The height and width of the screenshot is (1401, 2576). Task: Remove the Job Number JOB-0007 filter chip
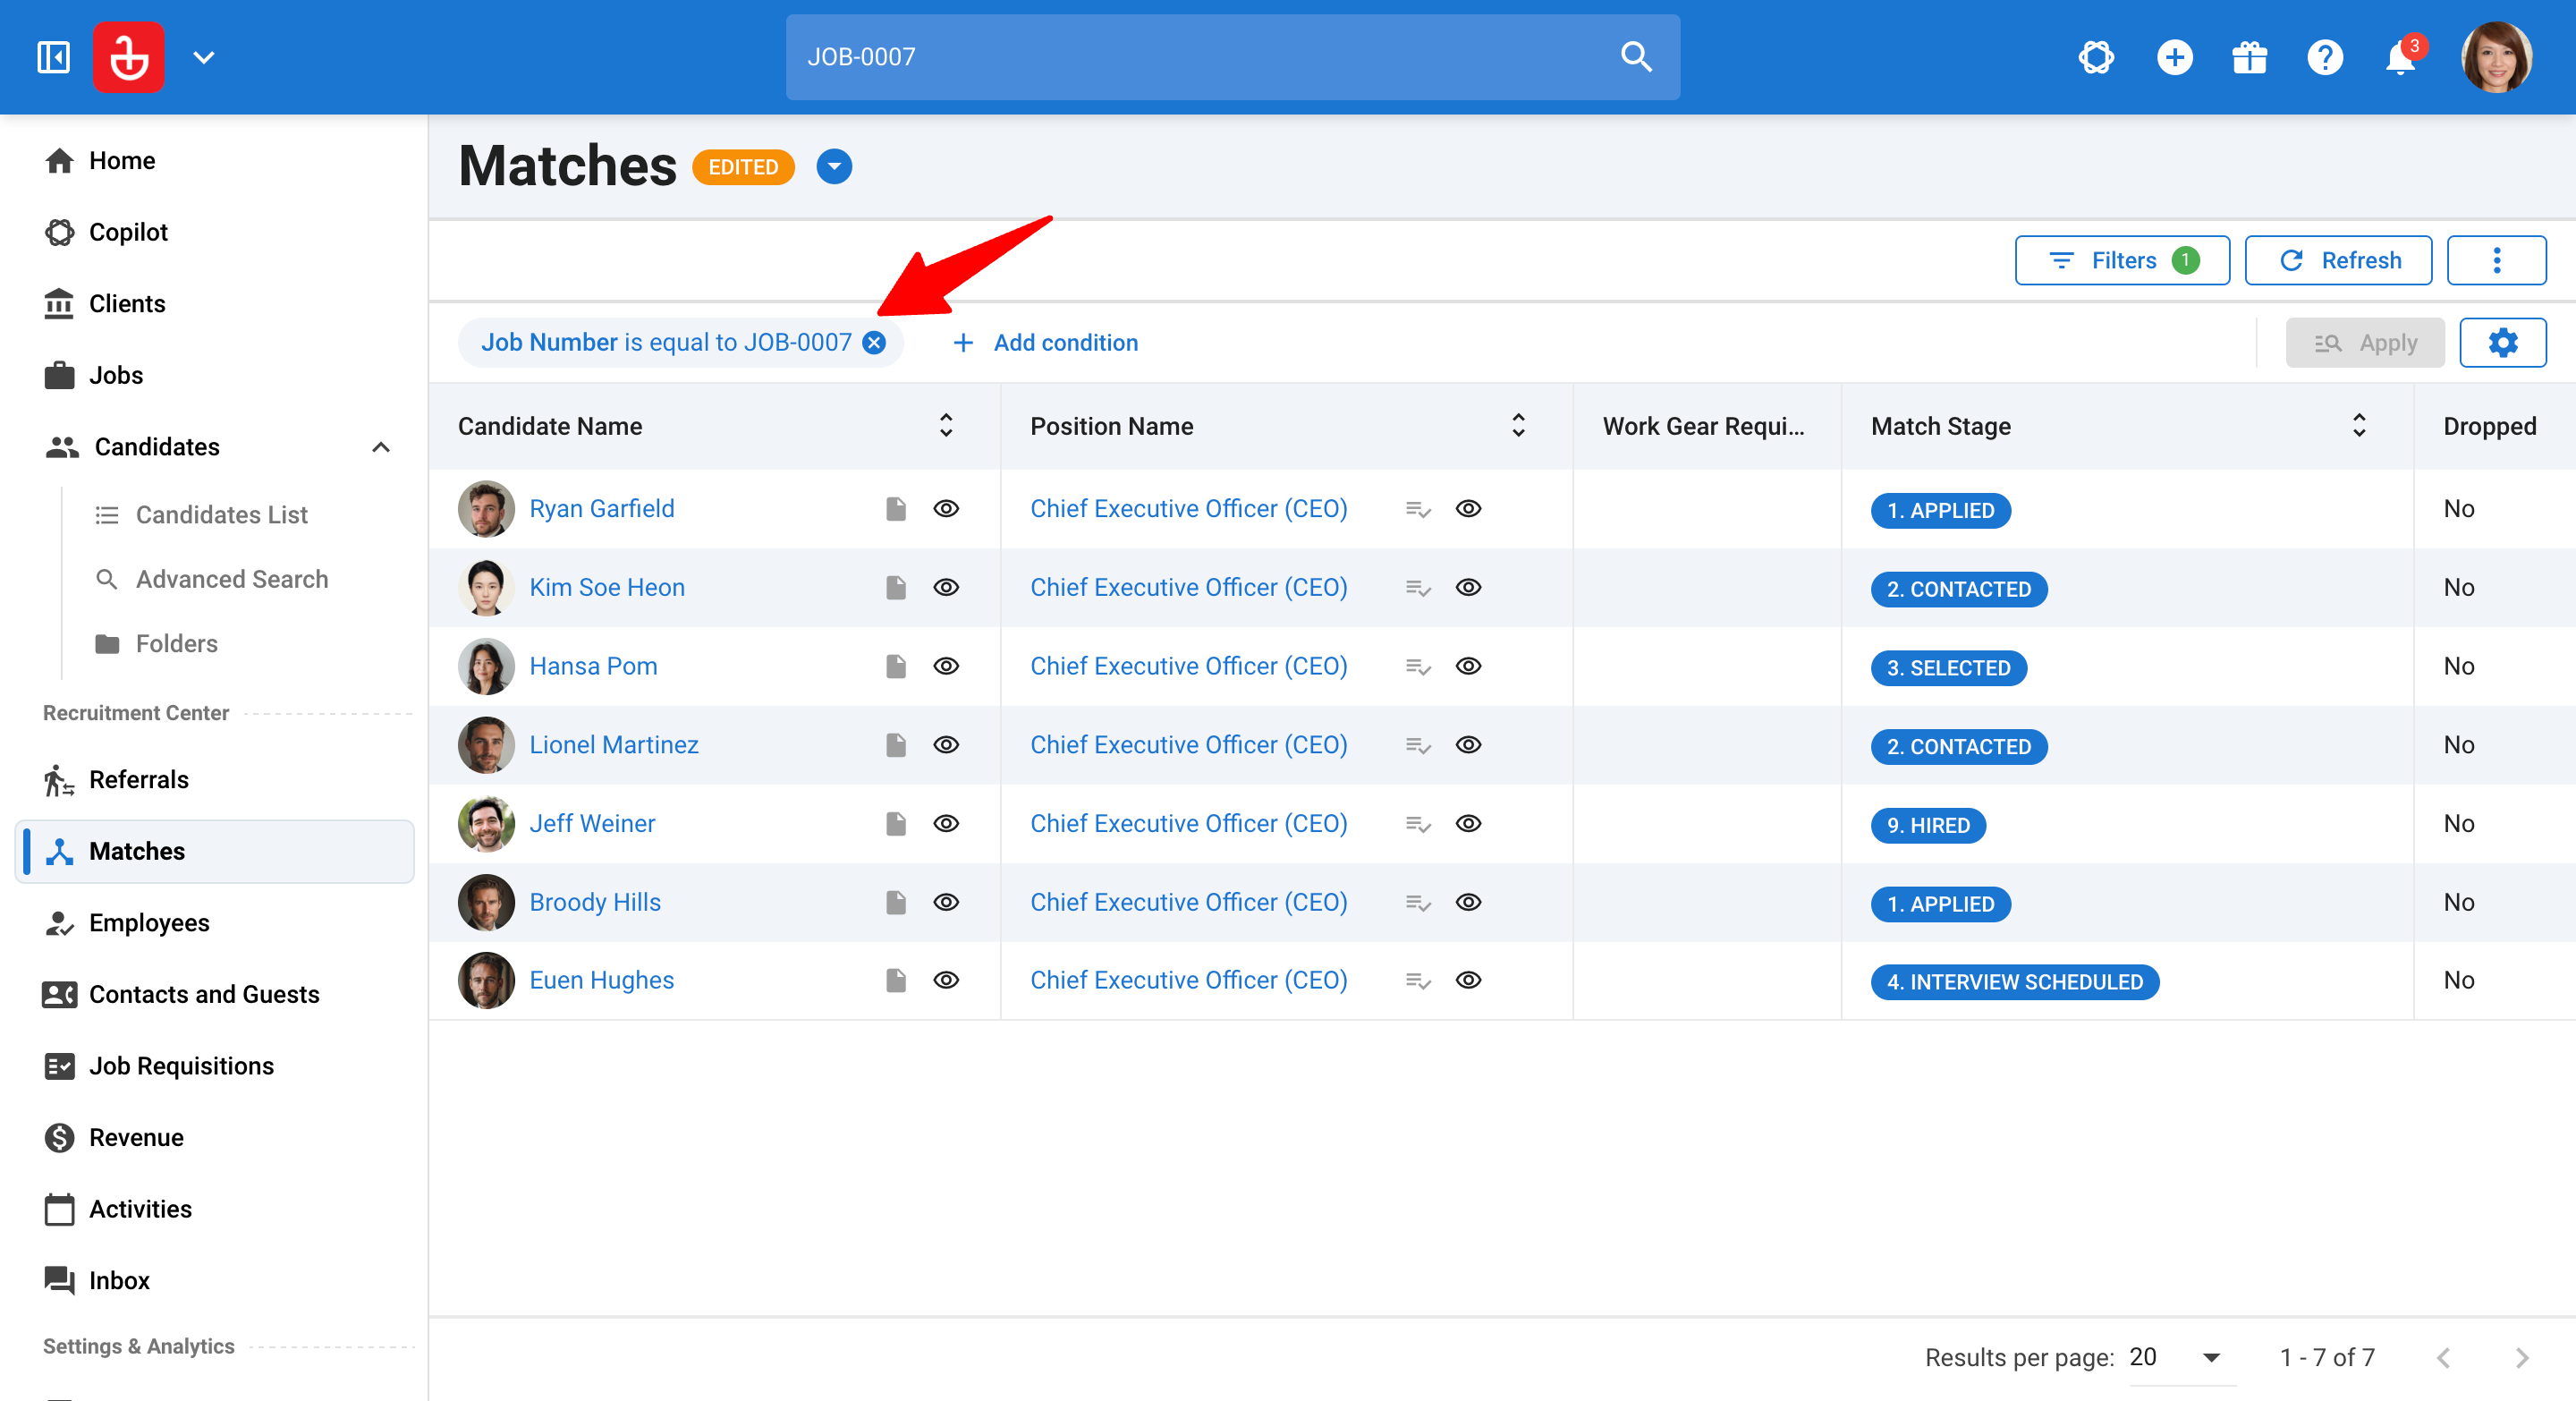click(x=874, y=343)
